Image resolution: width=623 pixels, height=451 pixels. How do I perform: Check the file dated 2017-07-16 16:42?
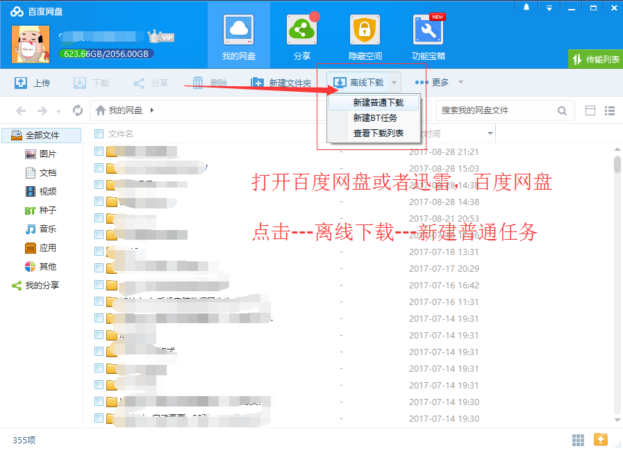pyautogui.click(x=99, y=285)
